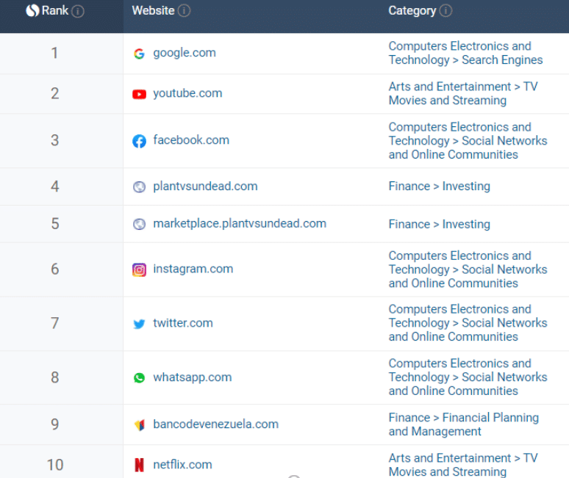Click the Netflix N favicon
Screen dimensions: 569x478
139,465
